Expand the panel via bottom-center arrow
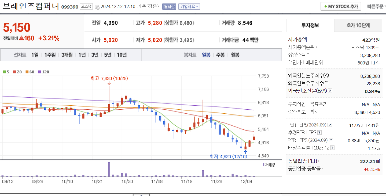386x196 pixels. pyautogui.click(x=142, y=195)
